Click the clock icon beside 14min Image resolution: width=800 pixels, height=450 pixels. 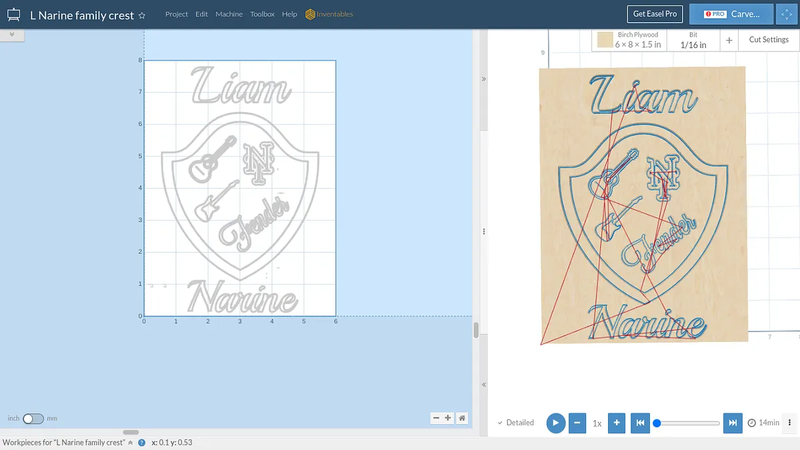pos(752,423)
